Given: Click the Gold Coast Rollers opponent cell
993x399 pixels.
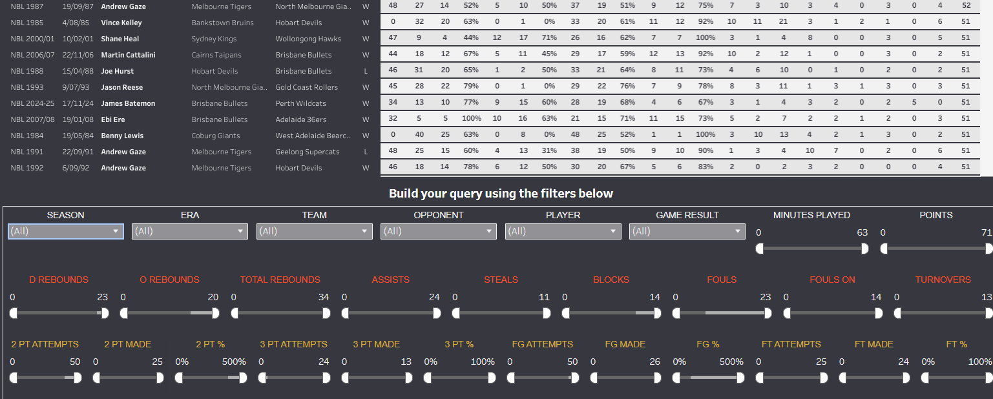Looking at the screenshot, I should (x=307, y=87).
